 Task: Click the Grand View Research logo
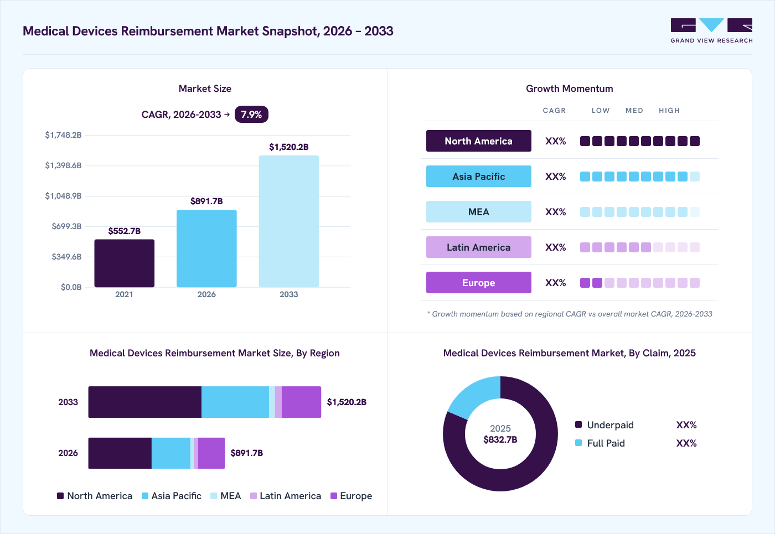tap(711, 31)
